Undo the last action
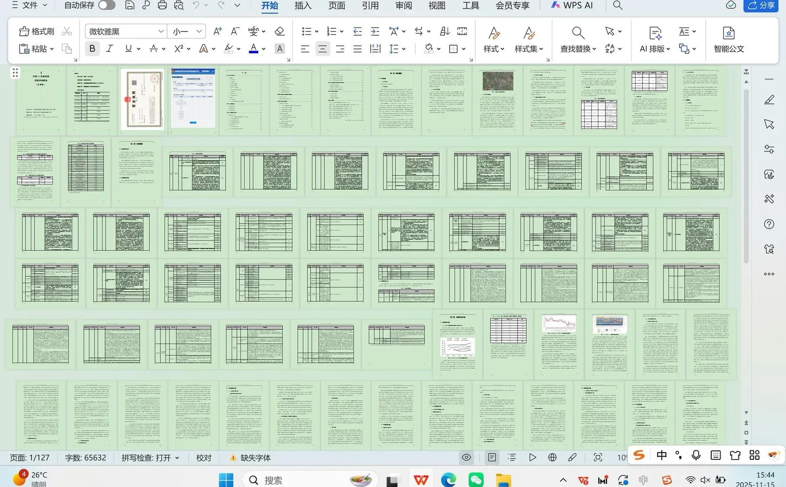 pos(196,5)
